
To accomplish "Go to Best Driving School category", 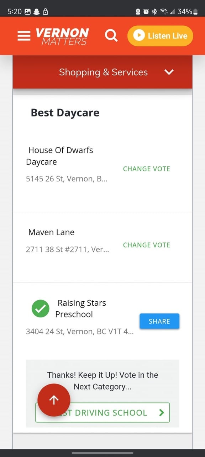I will pos(102,413).
